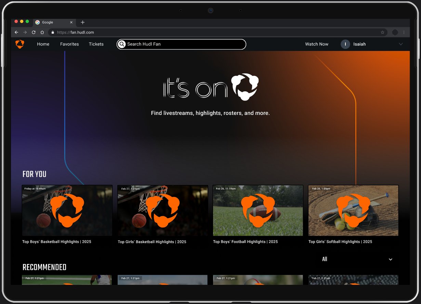Click the address bar URL fan.hudl.com
421x304 pixels.
click(76, 32)
